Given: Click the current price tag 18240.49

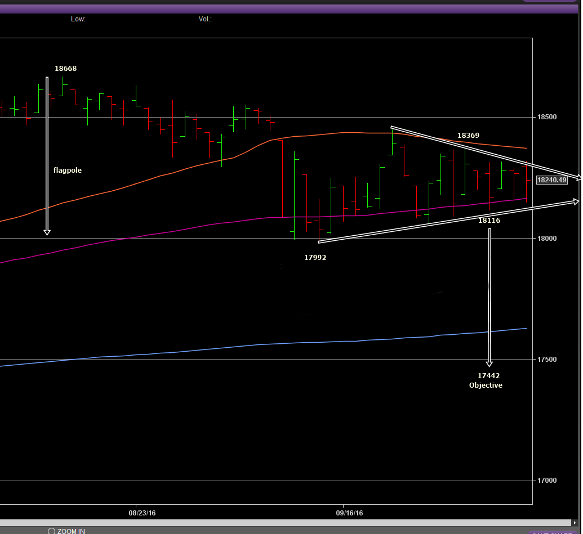Looking at the screenshot, I should coord(551,180).
